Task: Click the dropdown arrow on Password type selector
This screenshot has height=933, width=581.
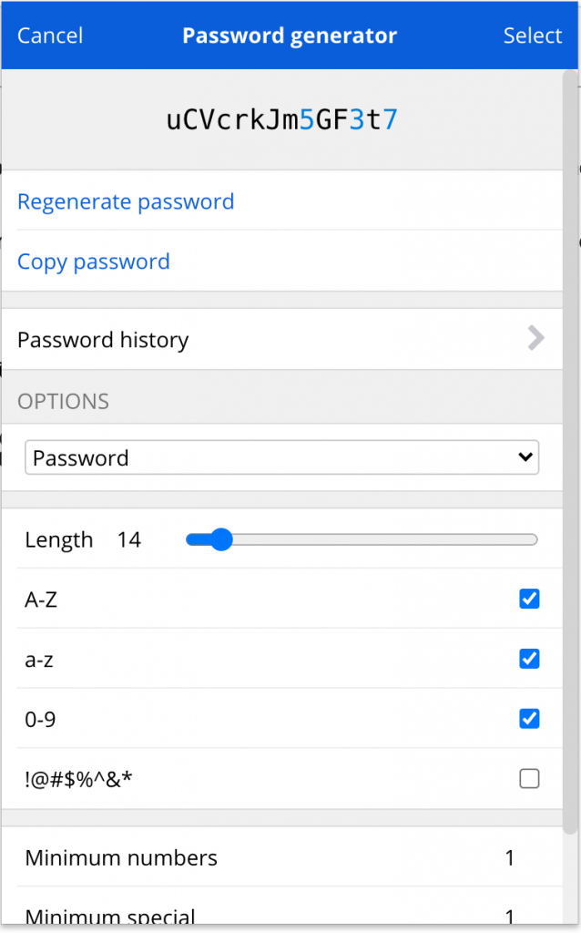Action: tap(525, 457)
